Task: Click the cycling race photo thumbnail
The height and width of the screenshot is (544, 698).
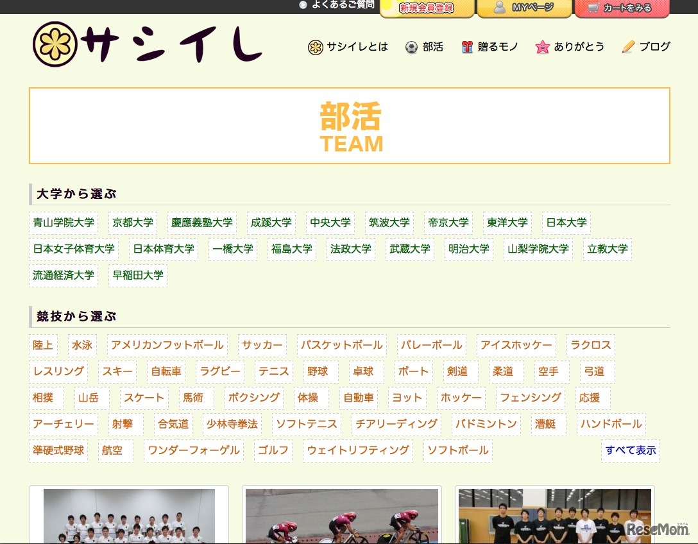Action: click(x=341, y=515)
